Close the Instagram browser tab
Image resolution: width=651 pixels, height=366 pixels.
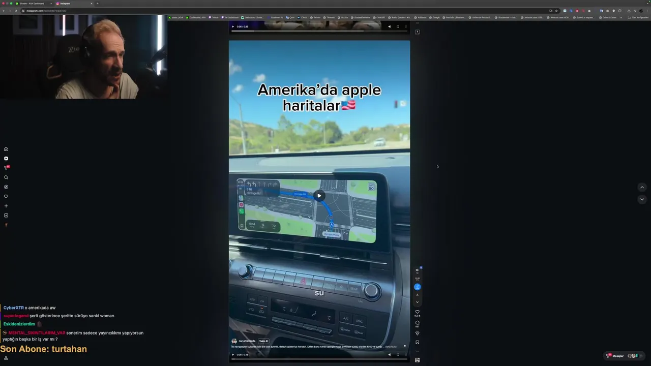pyautogui.click(x=91, y=4)
